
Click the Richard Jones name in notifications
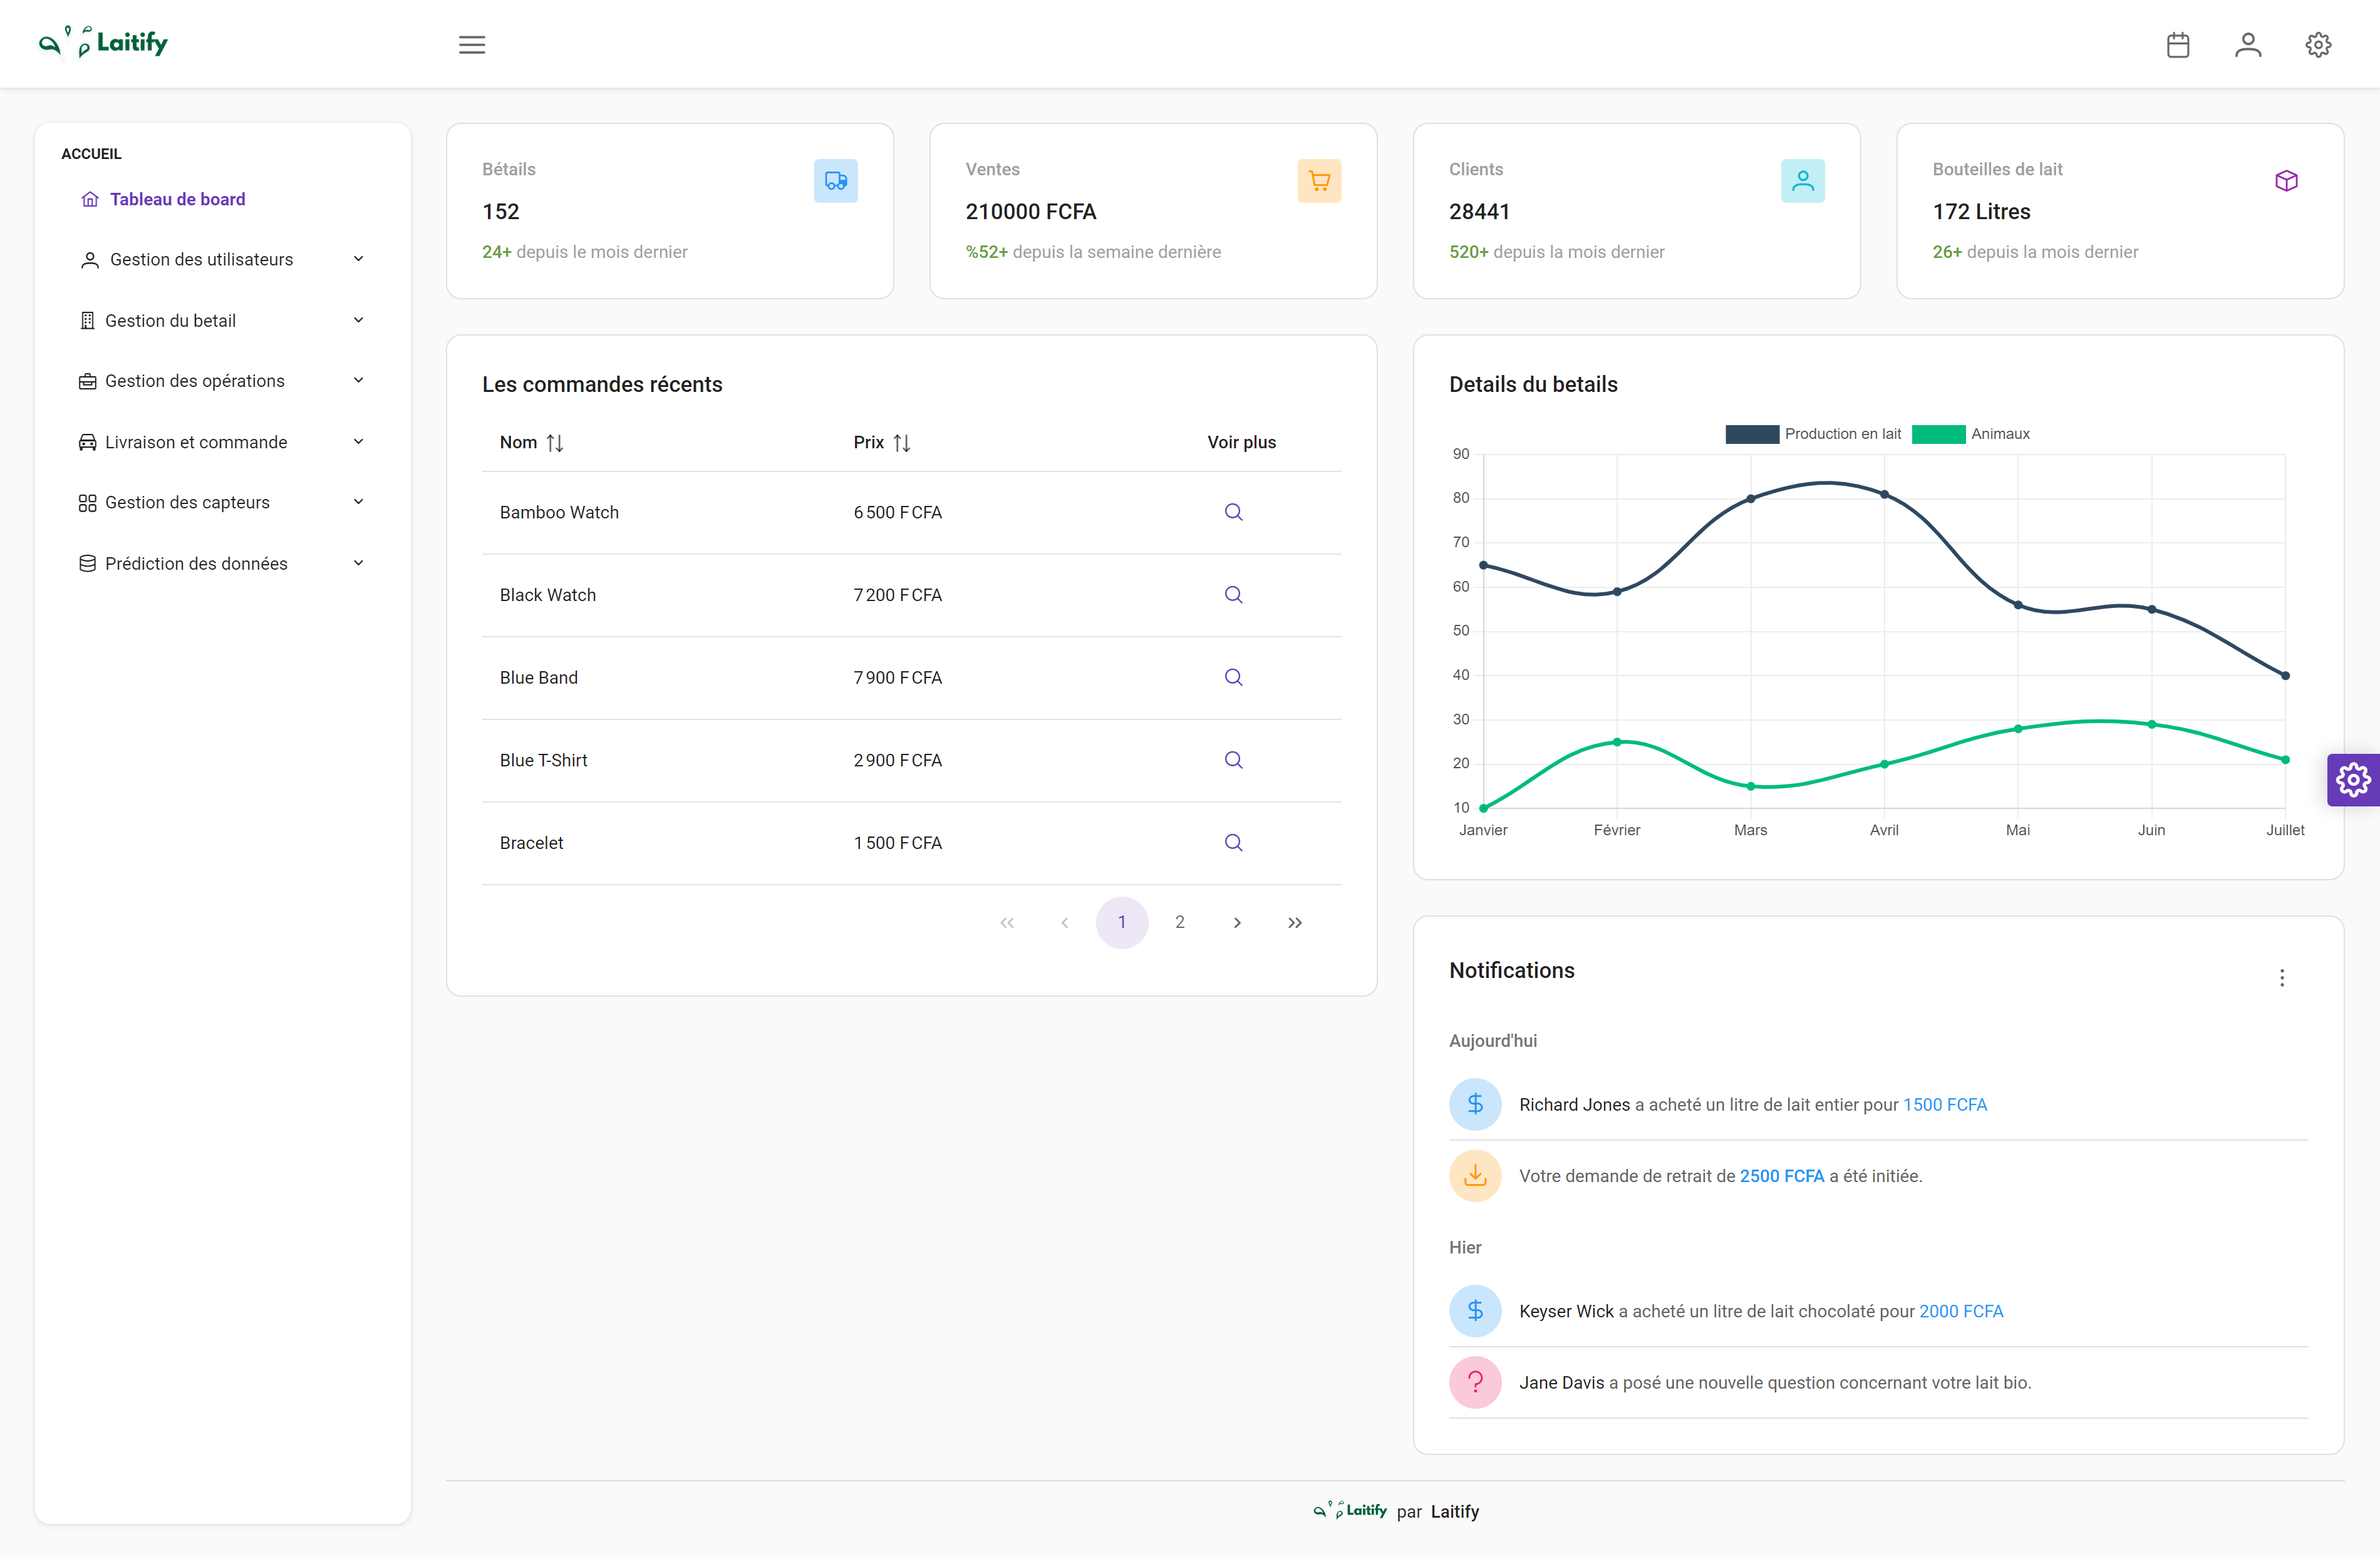[x=1574, y=1104]
